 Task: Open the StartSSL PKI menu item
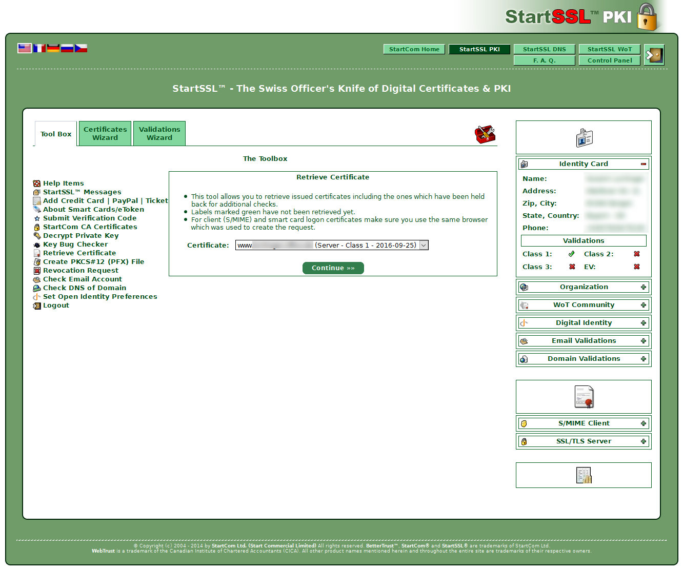coord(479,49)
